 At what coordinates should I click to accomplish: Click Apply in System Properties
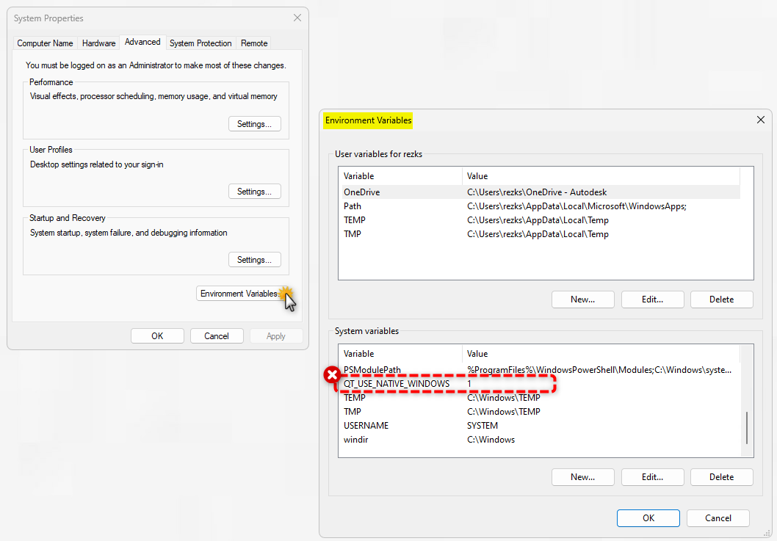[276, 336]
